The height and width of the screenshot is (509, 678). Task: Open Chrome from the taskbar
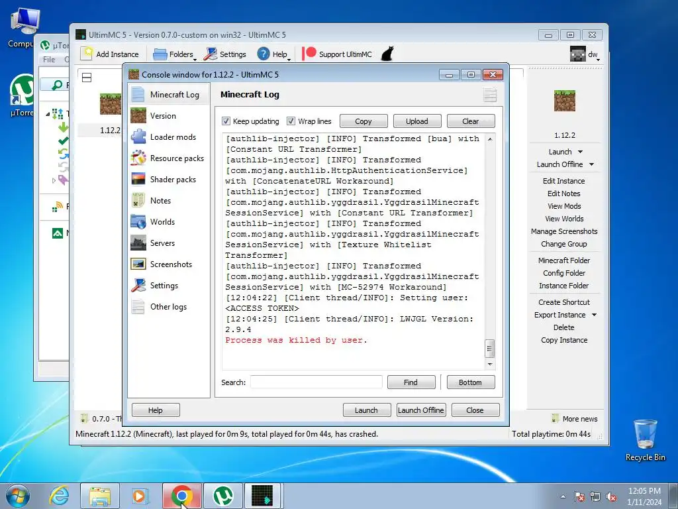[x=182, y=496]
